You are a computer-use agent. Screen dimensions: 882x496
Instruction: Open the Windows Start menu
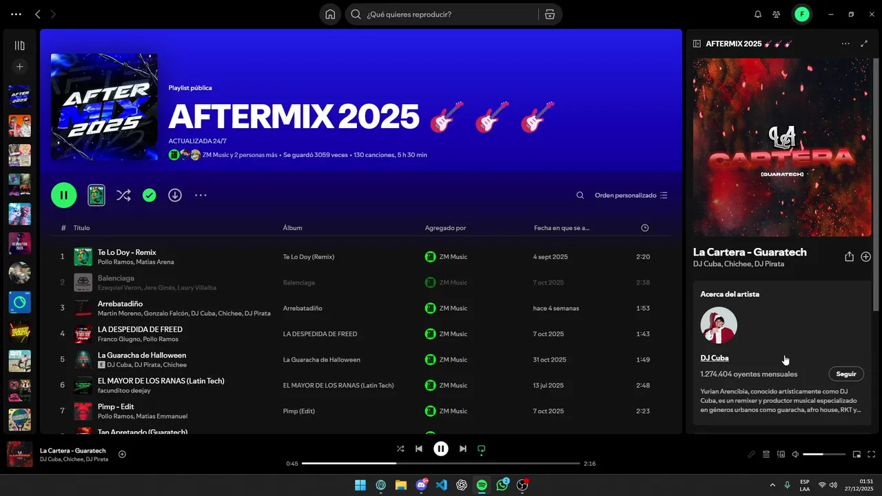[x=360, y=485]
